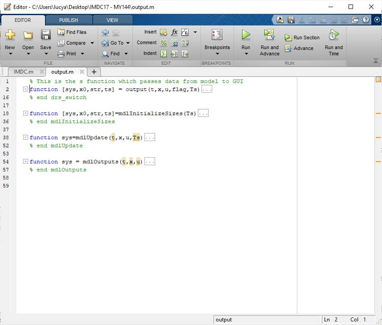Decrease indent icon
382x325 pixels.
pyautogui.click(x=185, y=54)
